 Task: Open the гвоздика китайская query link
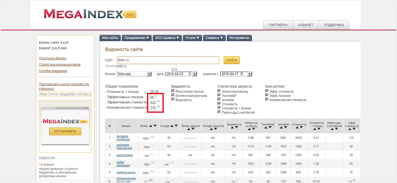[123, 138]
